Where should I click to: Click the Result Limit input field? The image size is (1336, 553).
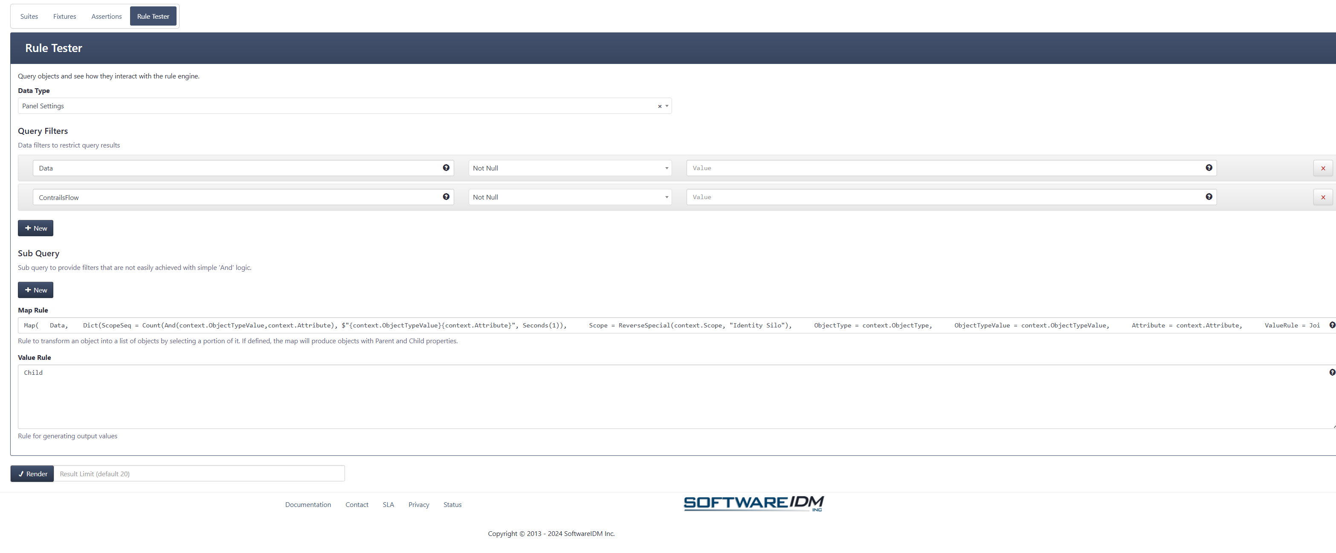[199, 473]
